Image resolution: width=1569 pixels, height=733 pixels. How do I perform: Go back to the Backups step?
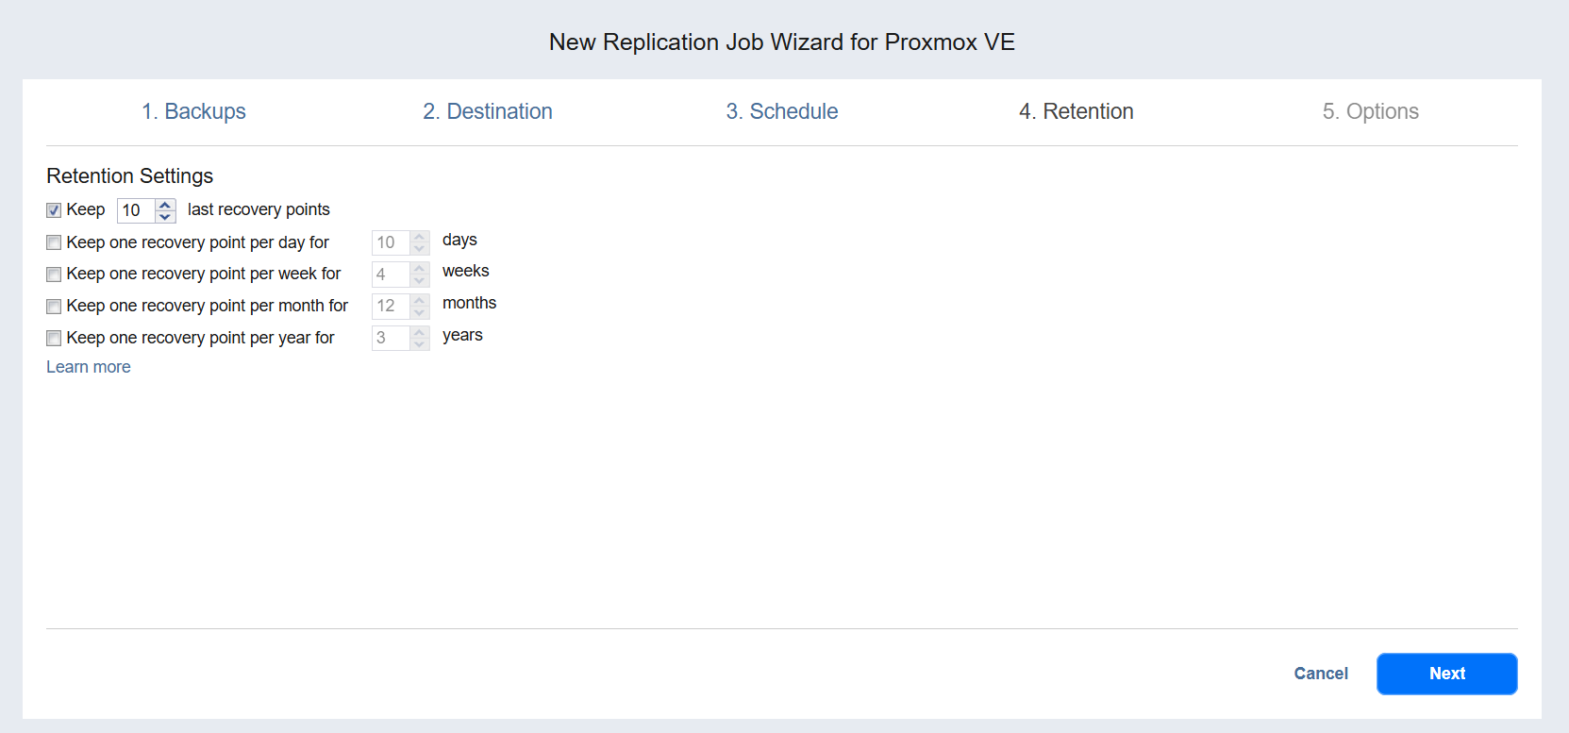[193, 111]
